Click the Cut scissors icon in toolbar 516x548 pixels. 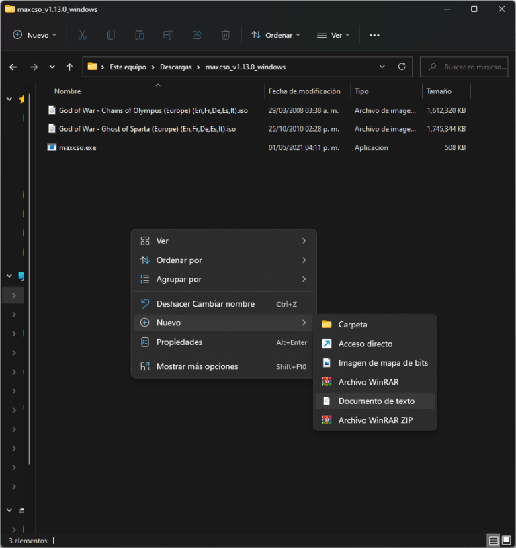[x=82, y=35]
